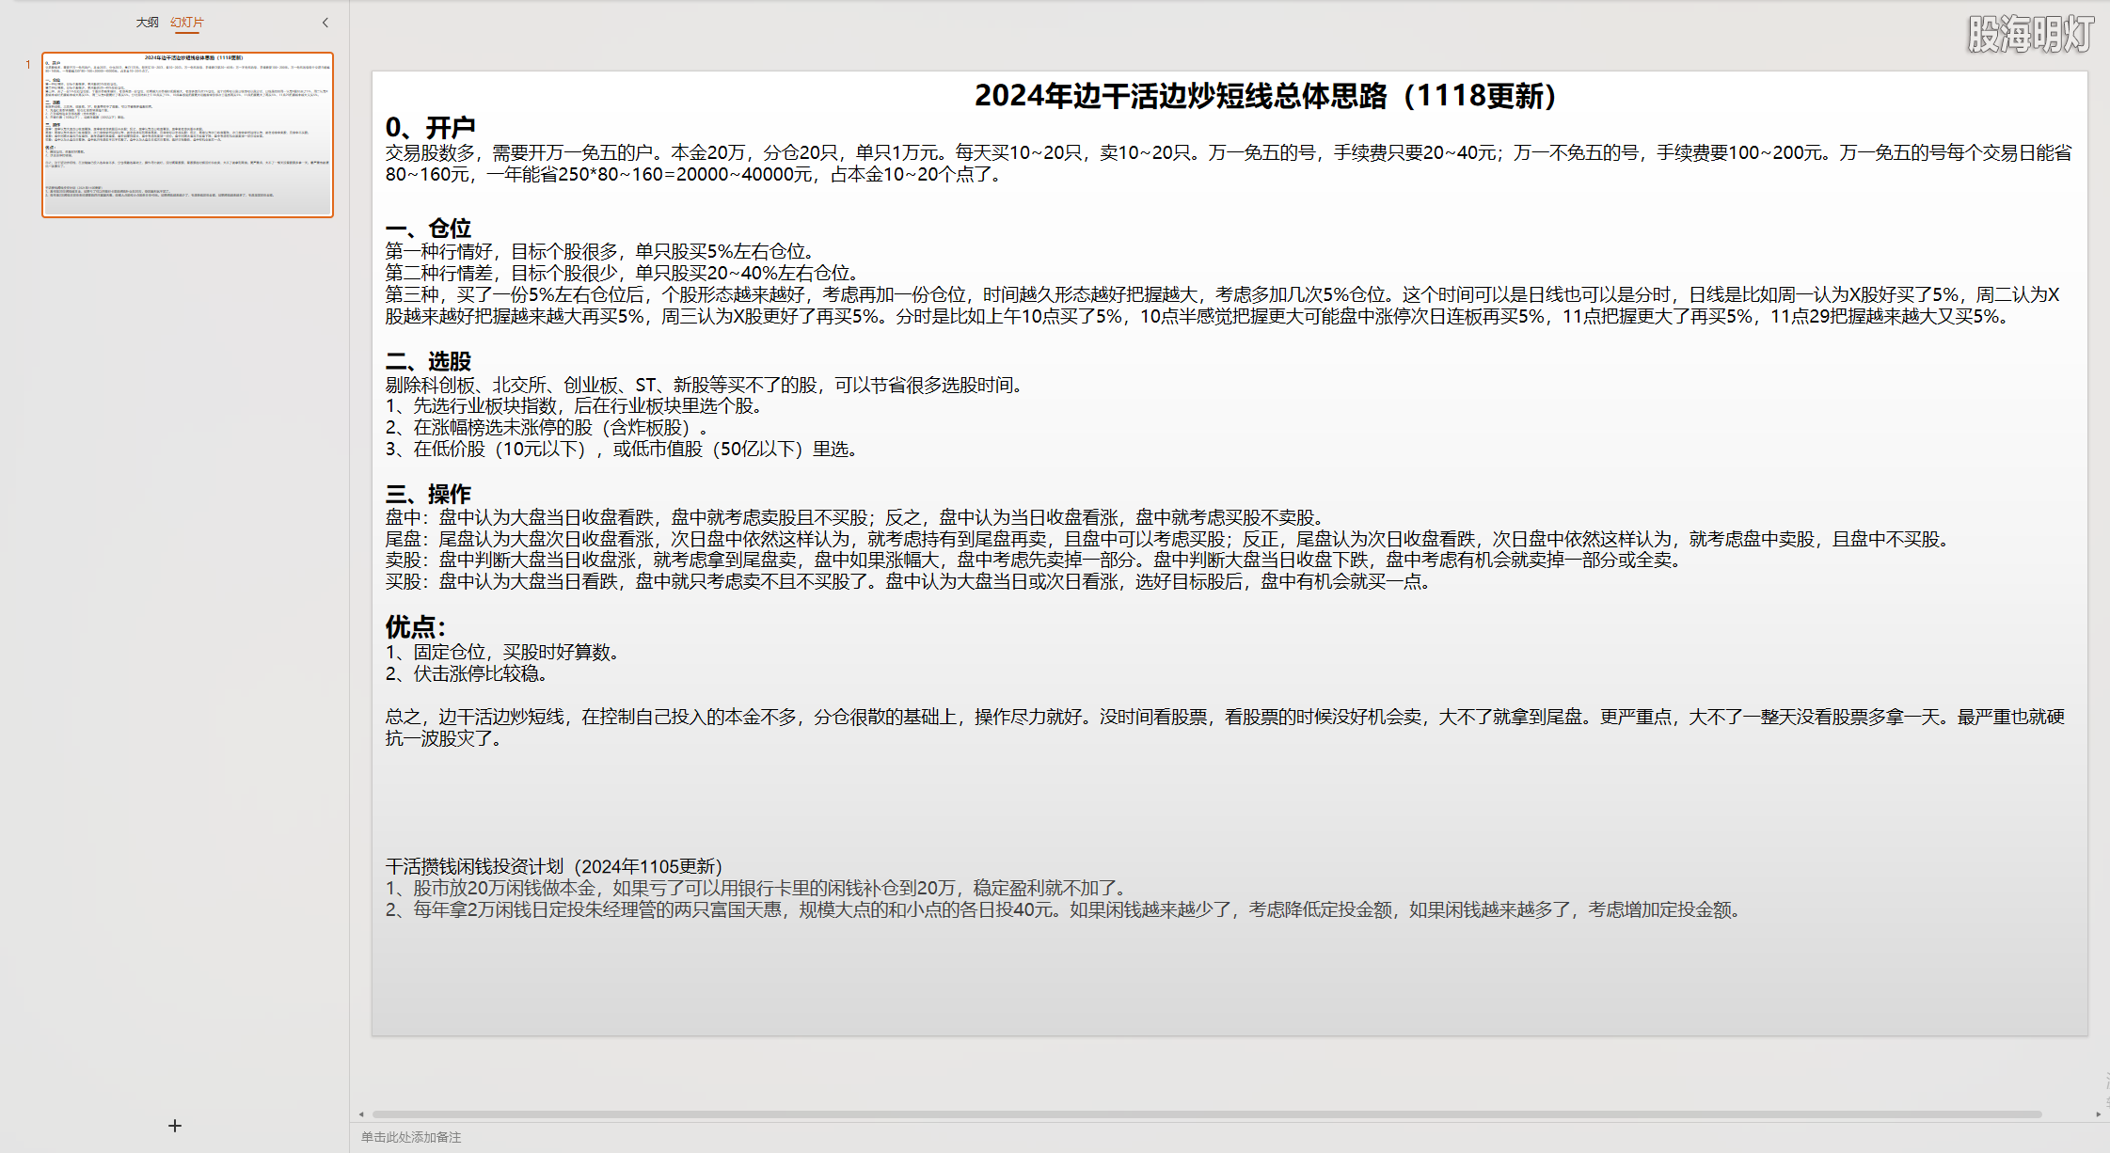Click line starting with 盘中：盘中认为大盘
Viewport: 2110px width, 1153px height.
tap(855, 517)
